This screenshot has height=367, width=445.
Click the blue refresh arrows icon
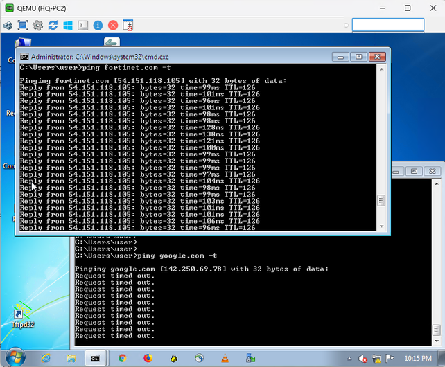coord(53,25)
